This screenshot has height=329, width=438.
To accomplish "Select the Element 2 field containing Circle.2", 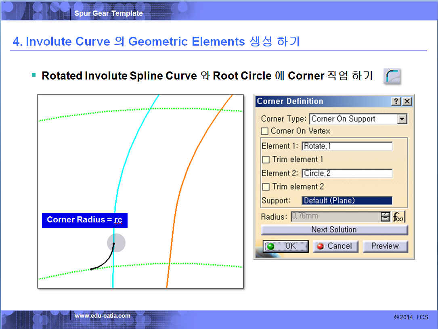I will click(x=347, y=174).
